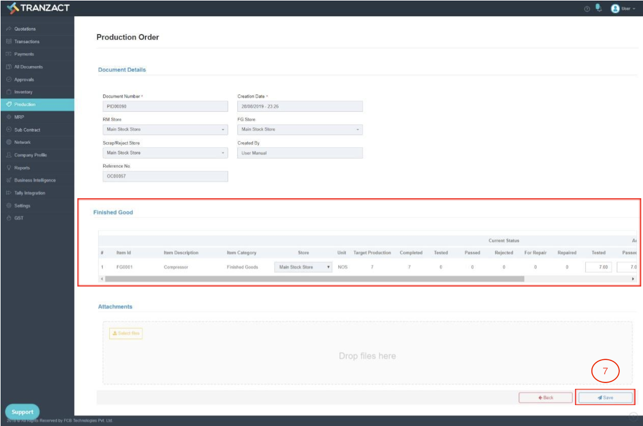
Task: Click item ID FG0001 cell
Action: [125, 267]
